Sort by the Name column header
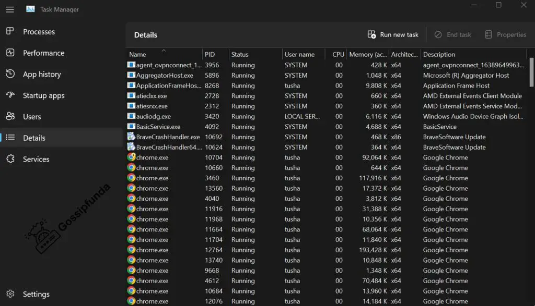Viewport: 535px width, 306px height. pos(164,54)
